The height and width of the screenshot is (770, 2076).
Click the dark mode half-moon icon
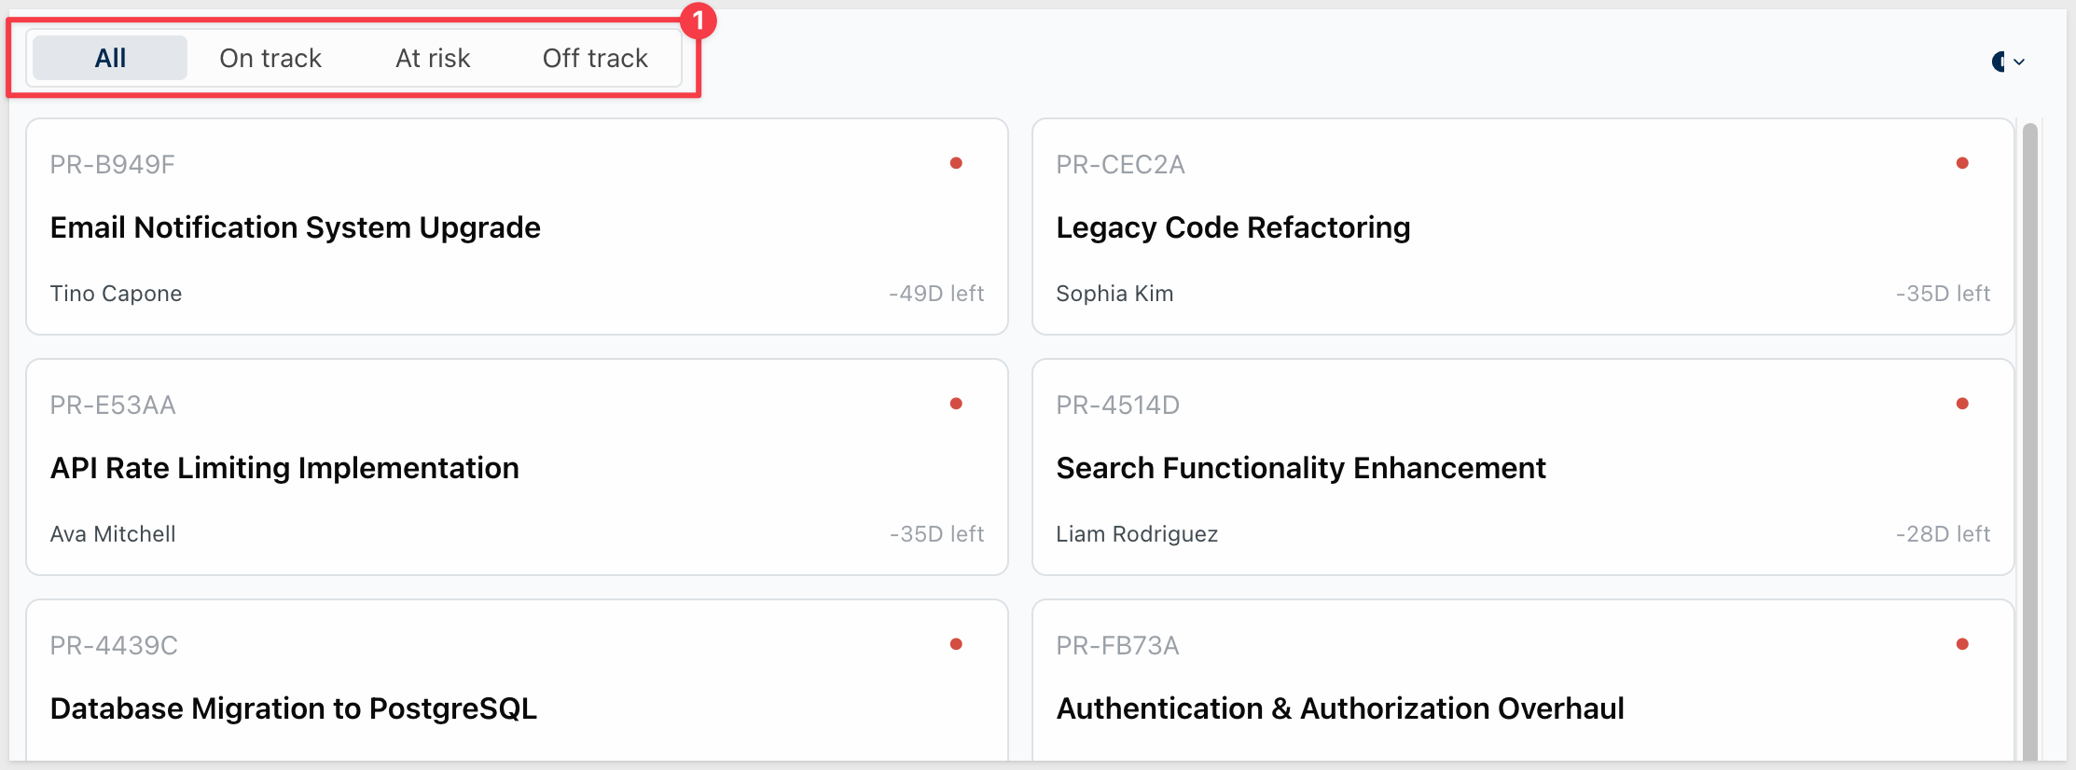click(1999, 62)
